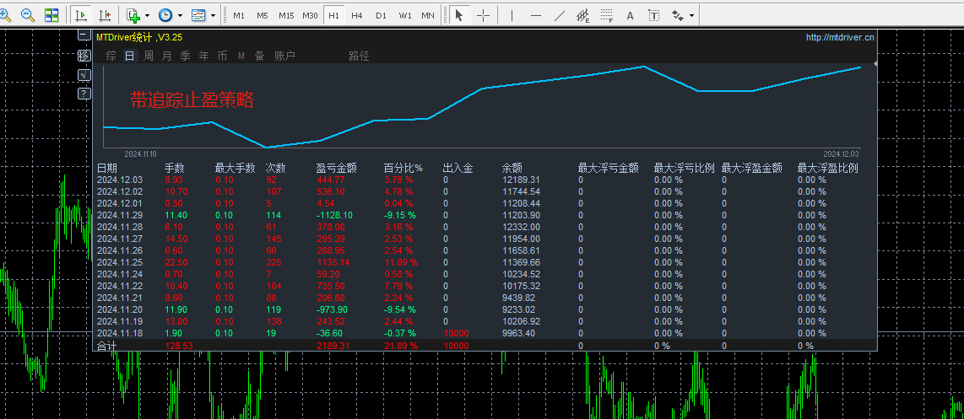This screenshot has height=419, width=964.
Task: Click the Tile Windows chart grid icon
Action: point(51,14)
